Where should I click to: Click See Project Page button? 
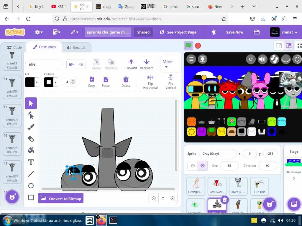[x=178, y=32]
